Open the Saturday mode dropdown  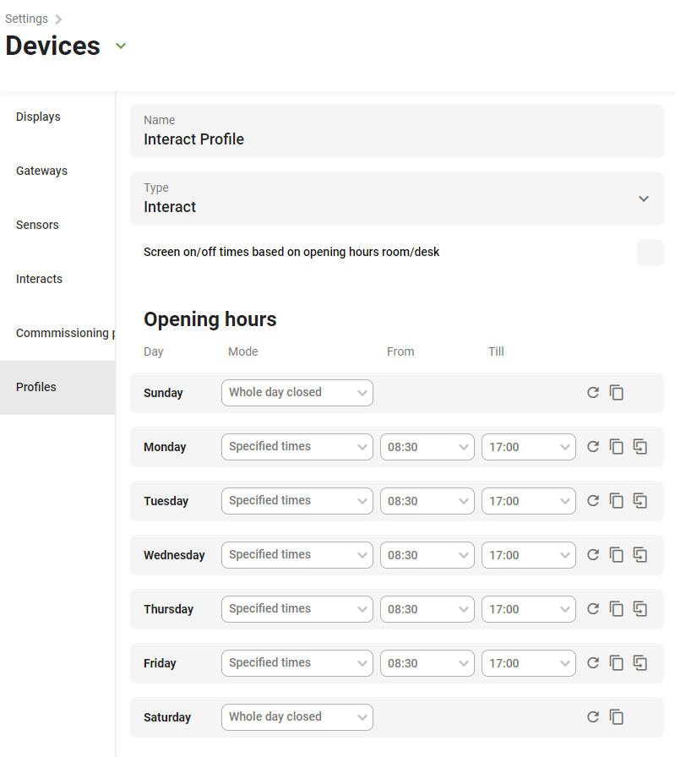297,717
